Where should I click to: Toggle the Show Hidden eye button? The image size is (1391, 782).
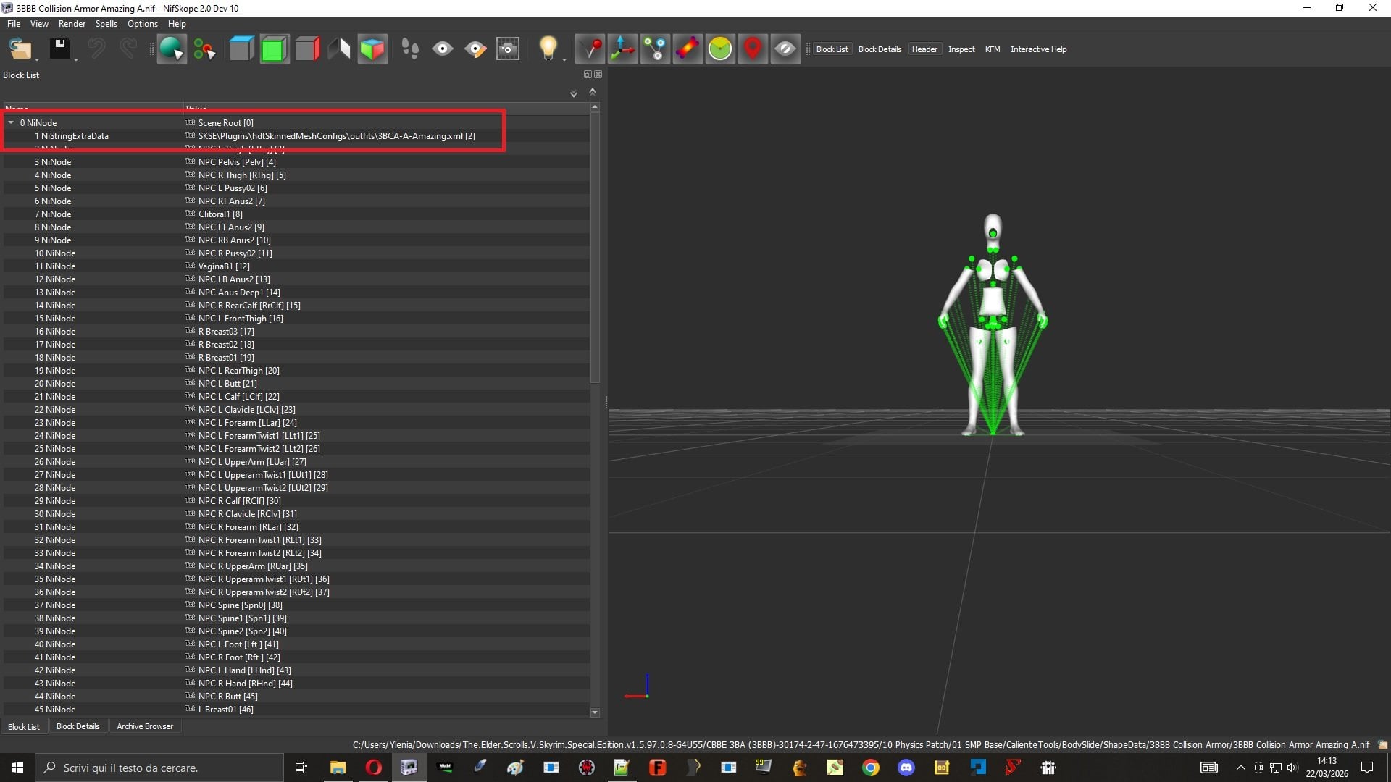coord(785,49)
